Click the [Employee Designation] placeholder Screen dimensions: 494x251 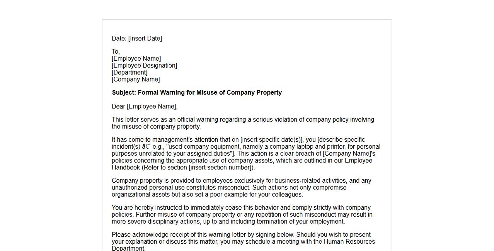point(145,66)
